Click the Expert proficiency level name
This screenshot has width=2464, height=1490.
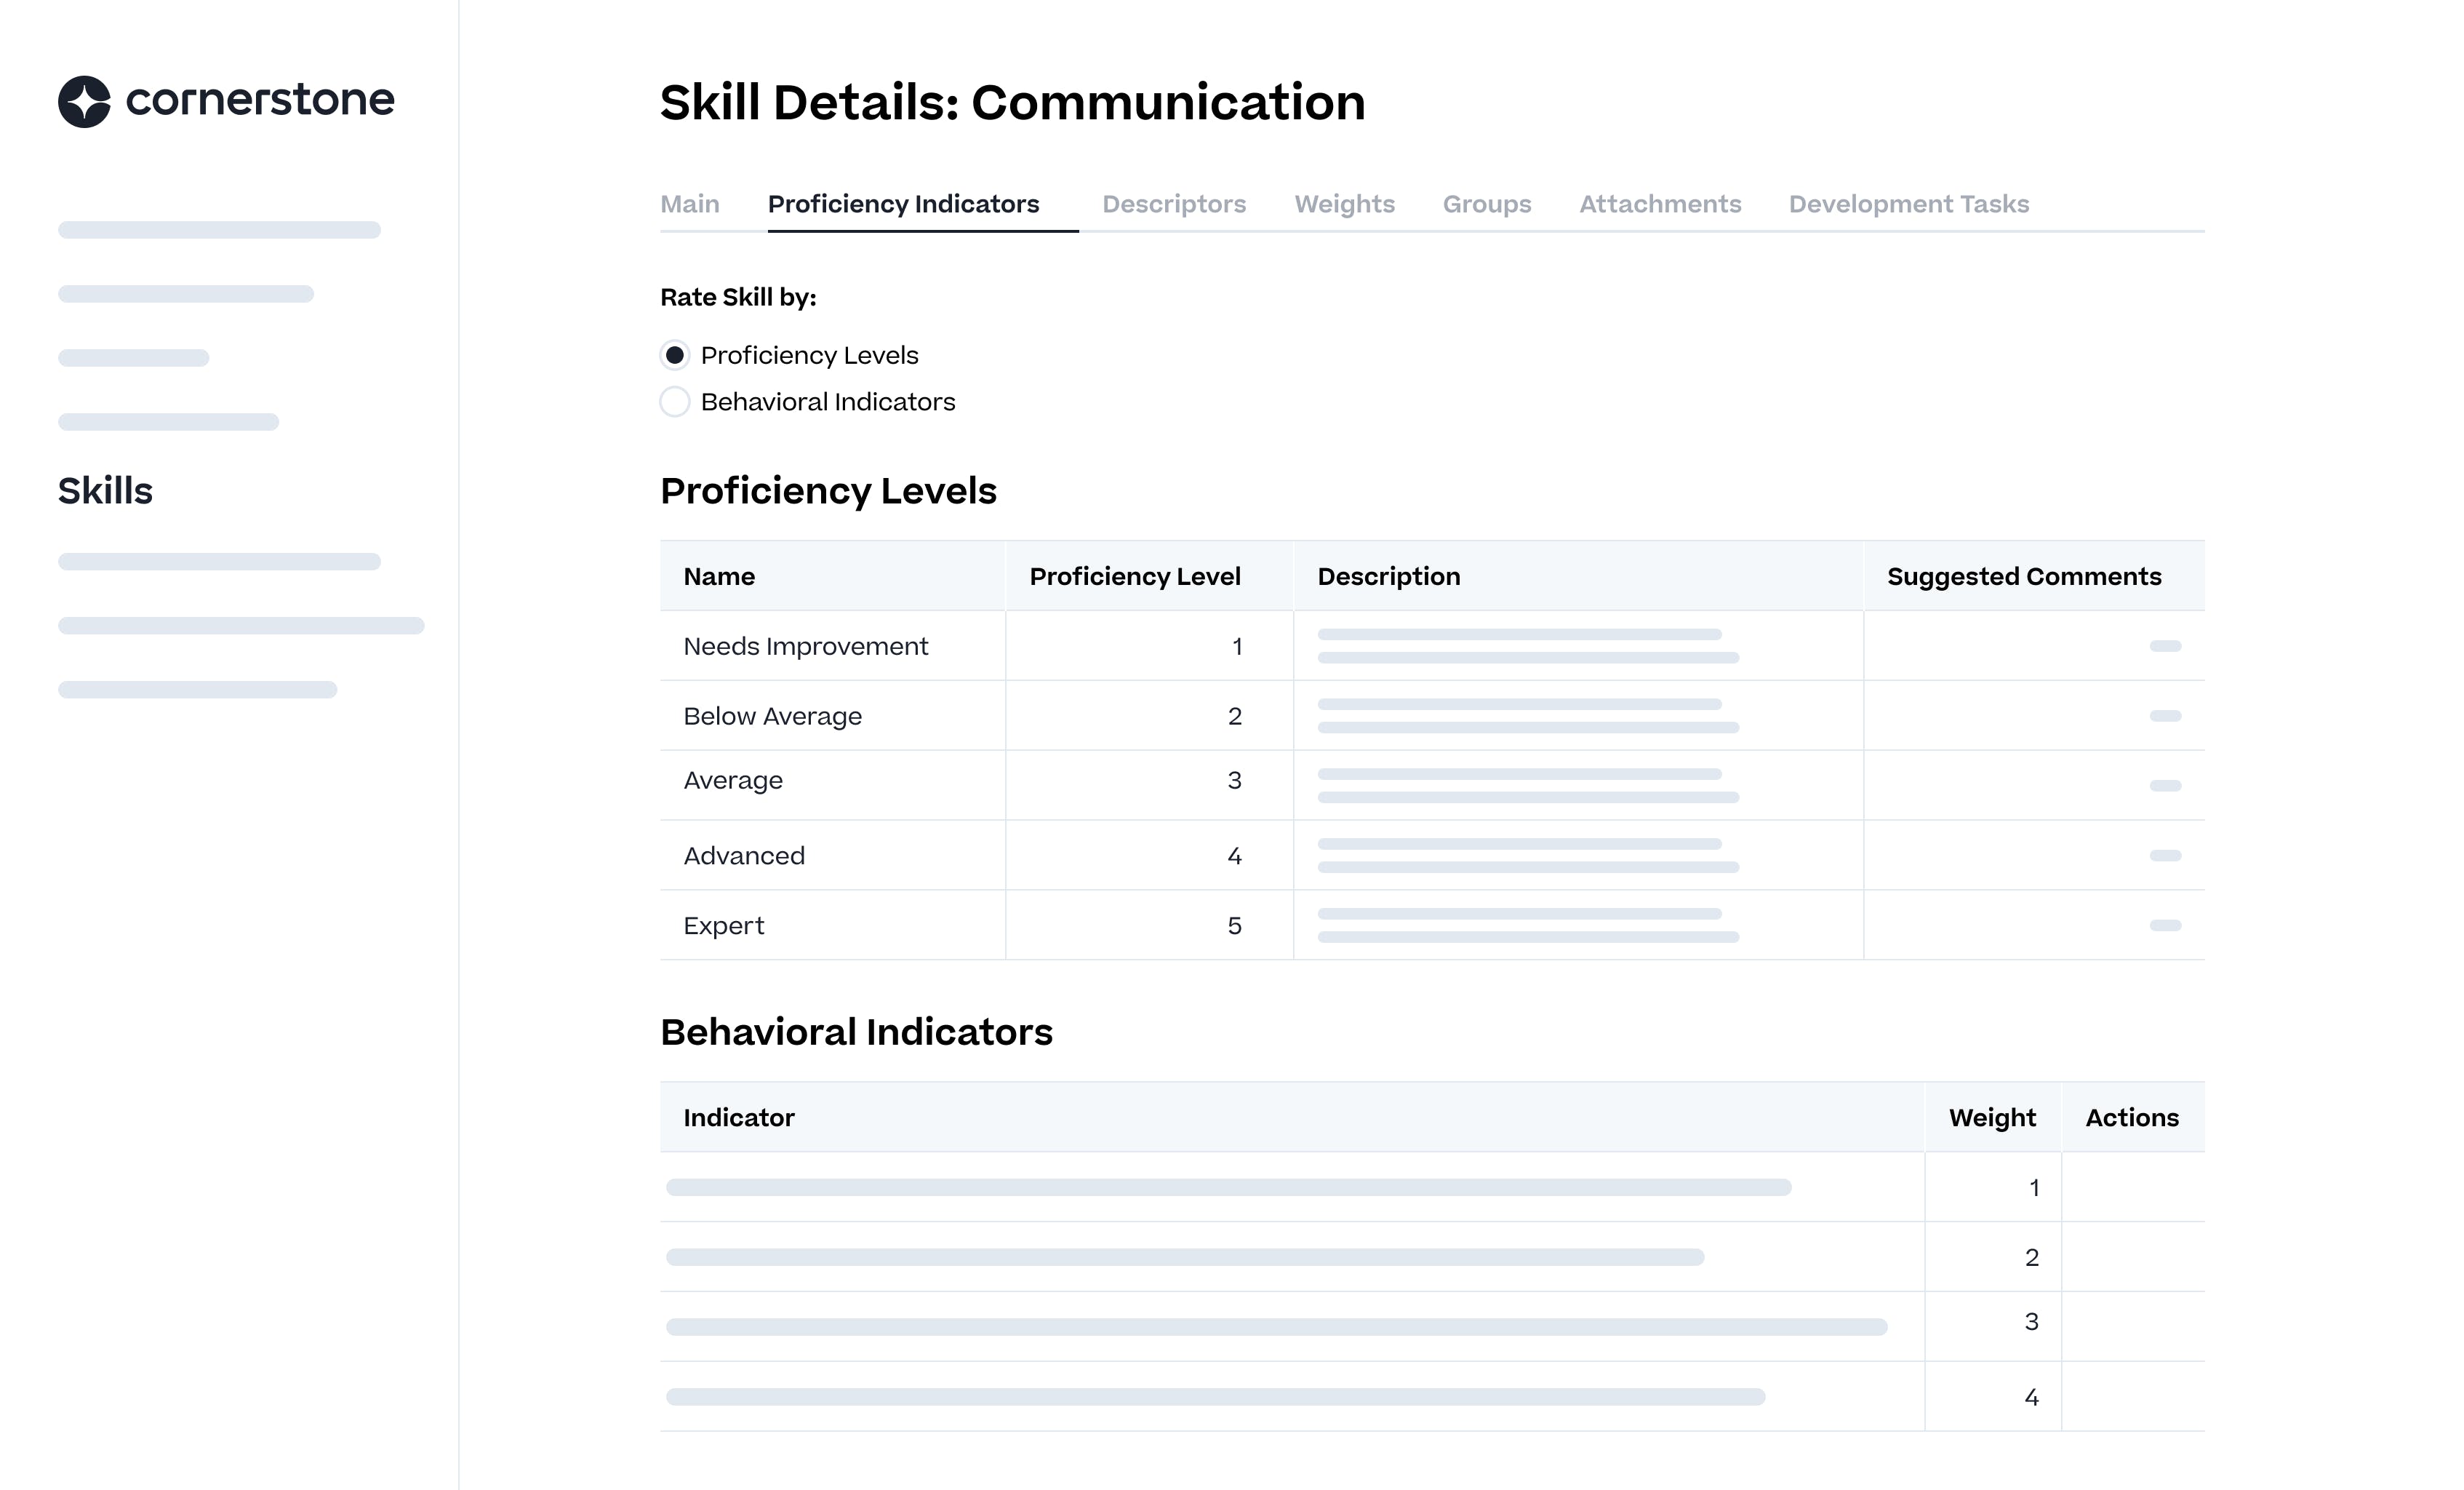723,925
